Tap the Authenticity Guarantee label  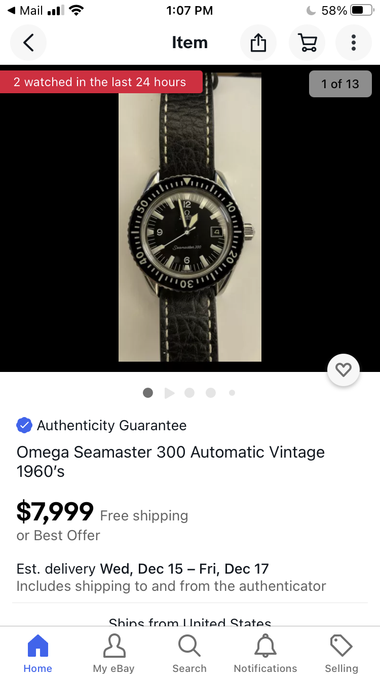pos(111,425)
